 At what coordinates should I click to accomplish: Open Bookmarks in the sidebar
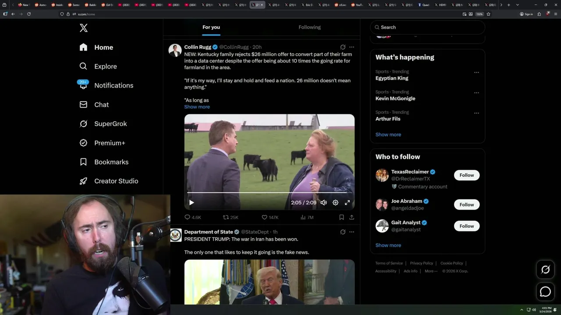tap(104, 162)
